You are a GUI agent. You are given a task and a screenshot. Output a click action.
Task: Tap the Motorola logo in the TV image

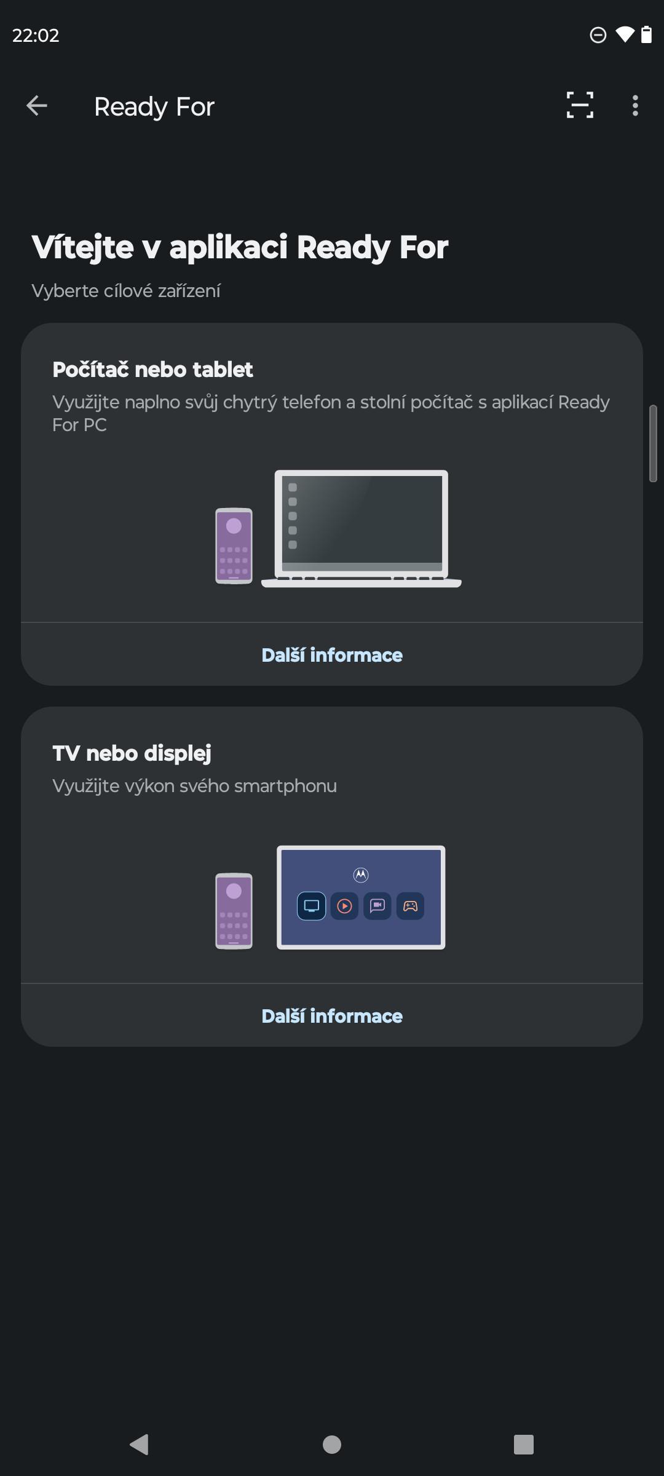[x=361, y=874]
